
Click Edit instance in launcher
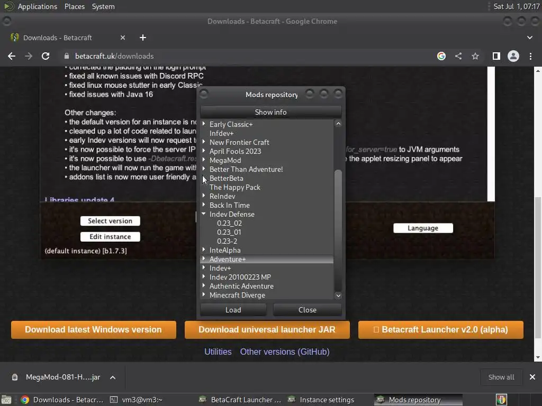coord(110,236)
